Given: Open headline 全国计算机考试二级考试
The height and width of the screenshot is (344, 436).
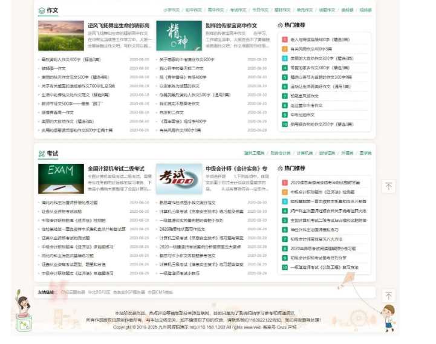Looking at the screenshot, I should [x=116, y=169].
